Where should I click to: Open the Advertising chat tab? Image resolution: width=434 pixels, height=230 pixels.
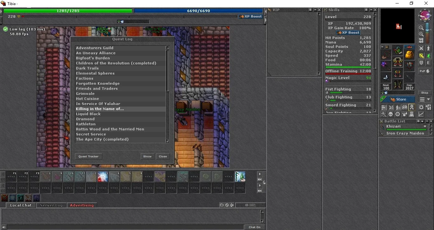click(x=82, y=205)
